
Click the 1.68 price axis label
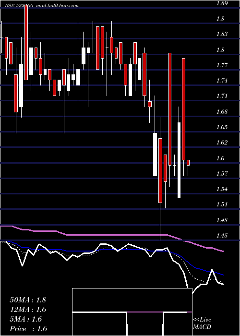[222, 112]
